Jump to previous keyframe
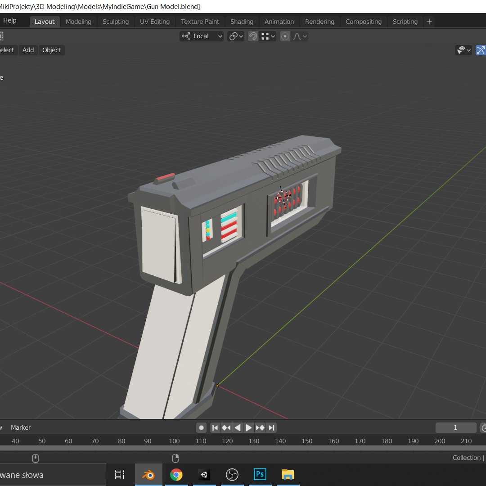The width and height of the screenshot is (486, 486). tap(226, 428)
